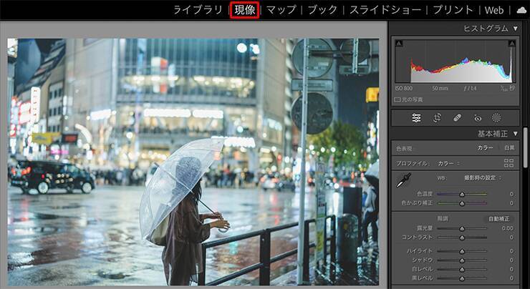
Task: Click the cloud sync icon
Action: 521,10
